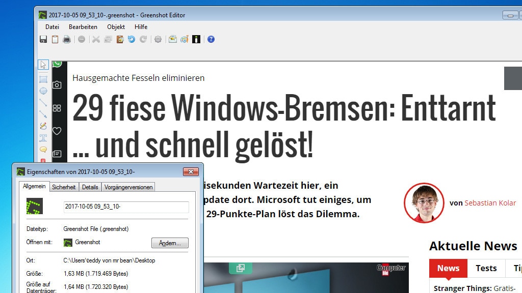Undo the last action with the blue arrow
Image resolution: width=522 pixels, height=293 pixels.
point(132,39)
